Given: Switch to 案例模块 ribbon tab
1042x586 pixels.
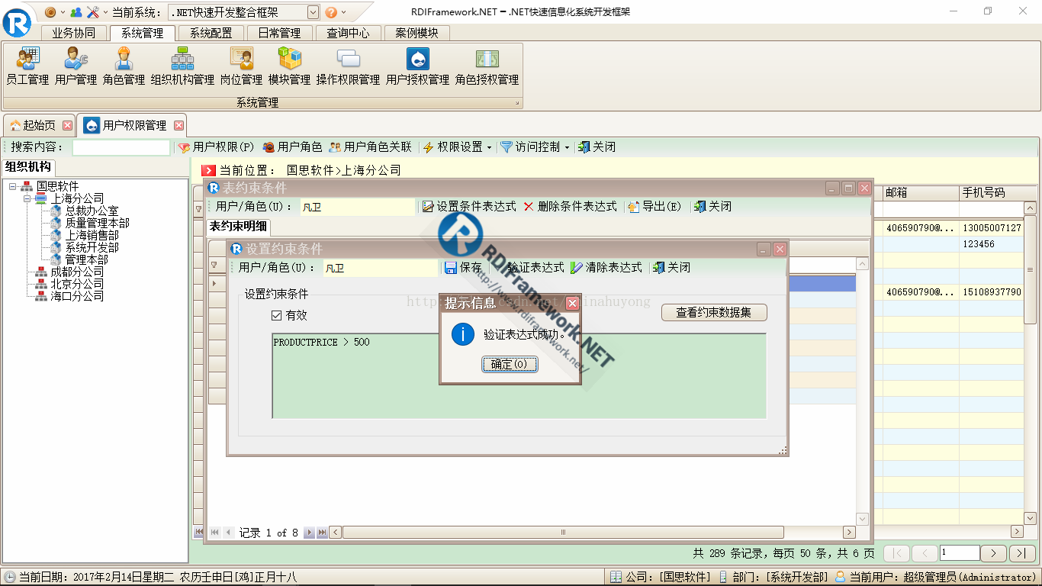Looking at the screenshot, I should (416, 33).
